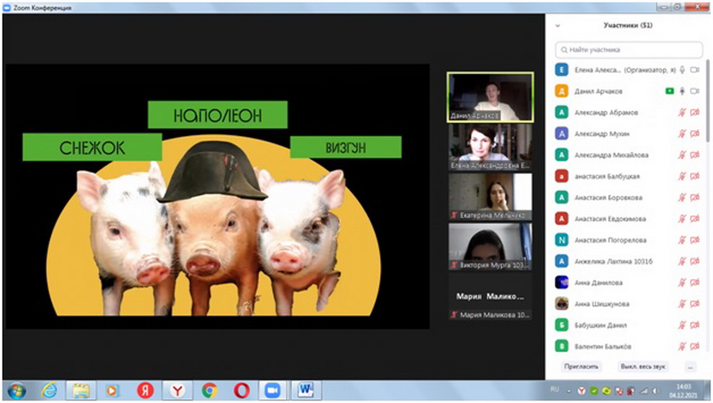
Task: Switch to Zoom via the taskbar icon
Action: (x=274, y=391)
